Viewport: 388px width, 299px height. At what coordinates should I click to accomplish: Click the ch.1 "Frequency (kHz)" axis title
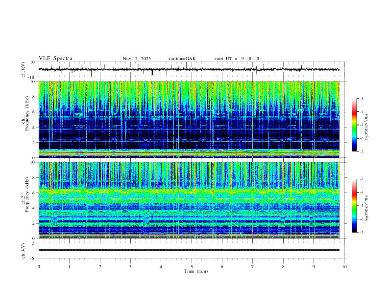27,113
